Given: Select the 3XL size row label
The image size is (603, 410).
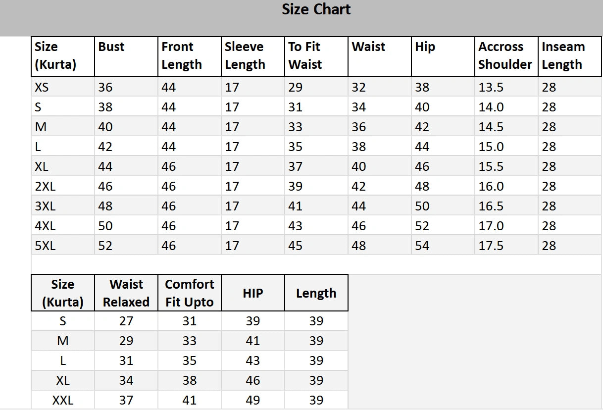Looking at the screenshot, I should coord(45,206).
